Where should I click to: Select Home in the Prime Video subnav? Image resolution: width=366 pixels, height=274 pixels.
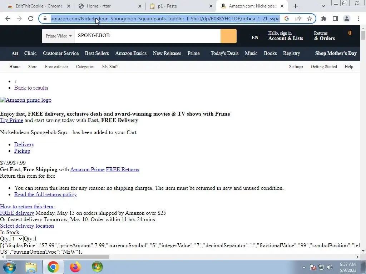coord(15,67)
